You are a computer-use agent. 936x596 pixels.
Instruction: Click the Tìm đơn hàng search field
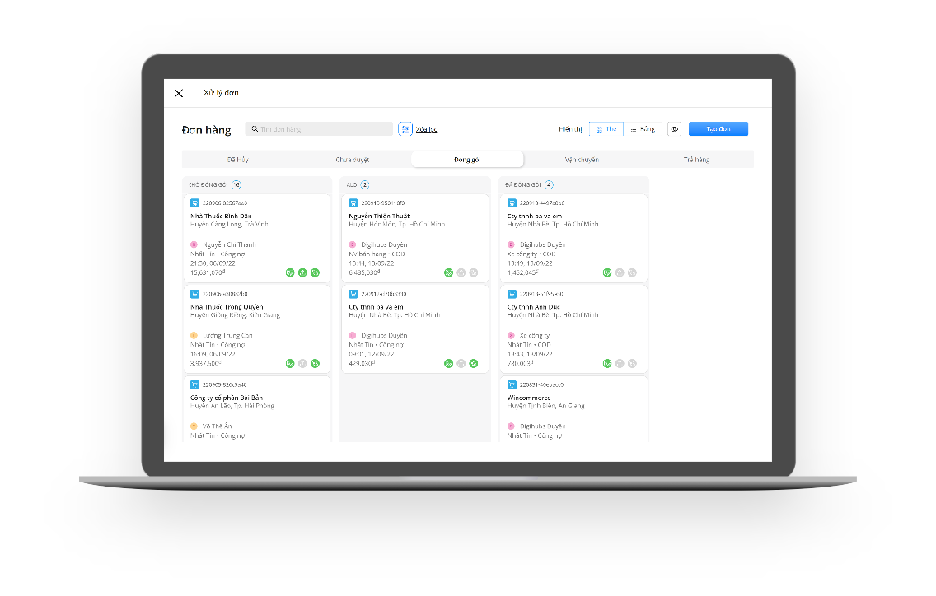pyautogui.click(x=321, y=129)
